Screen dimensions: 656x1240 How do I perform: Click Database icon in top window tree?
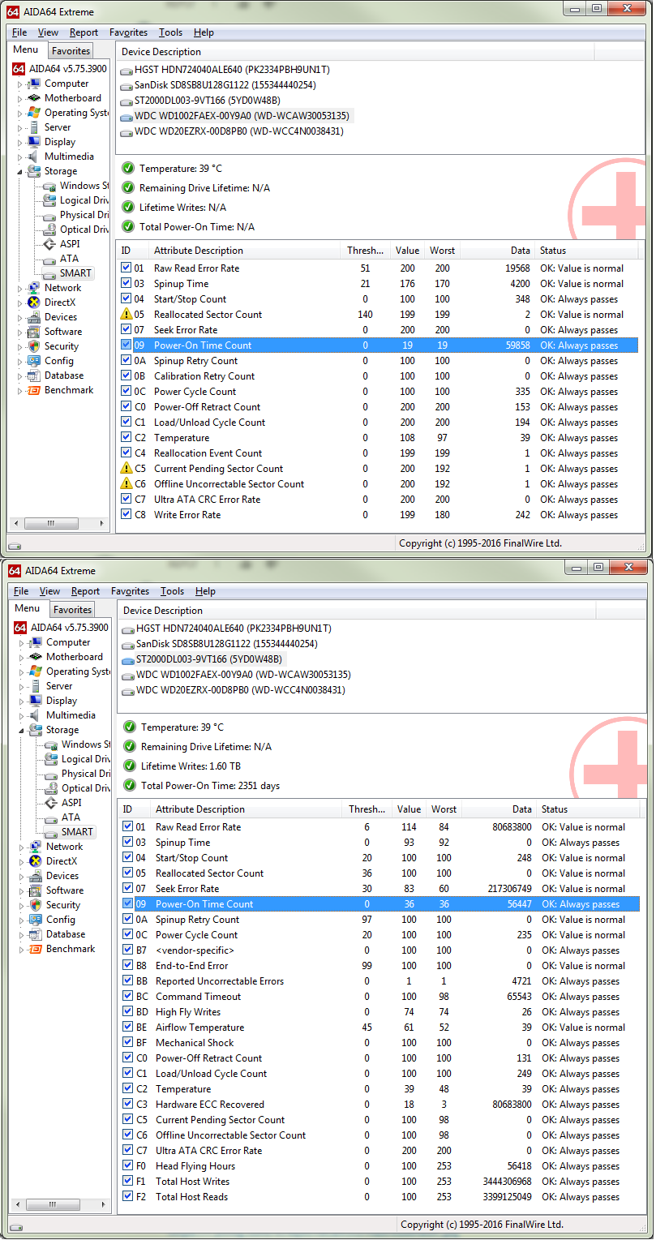(x=34, y=375)
